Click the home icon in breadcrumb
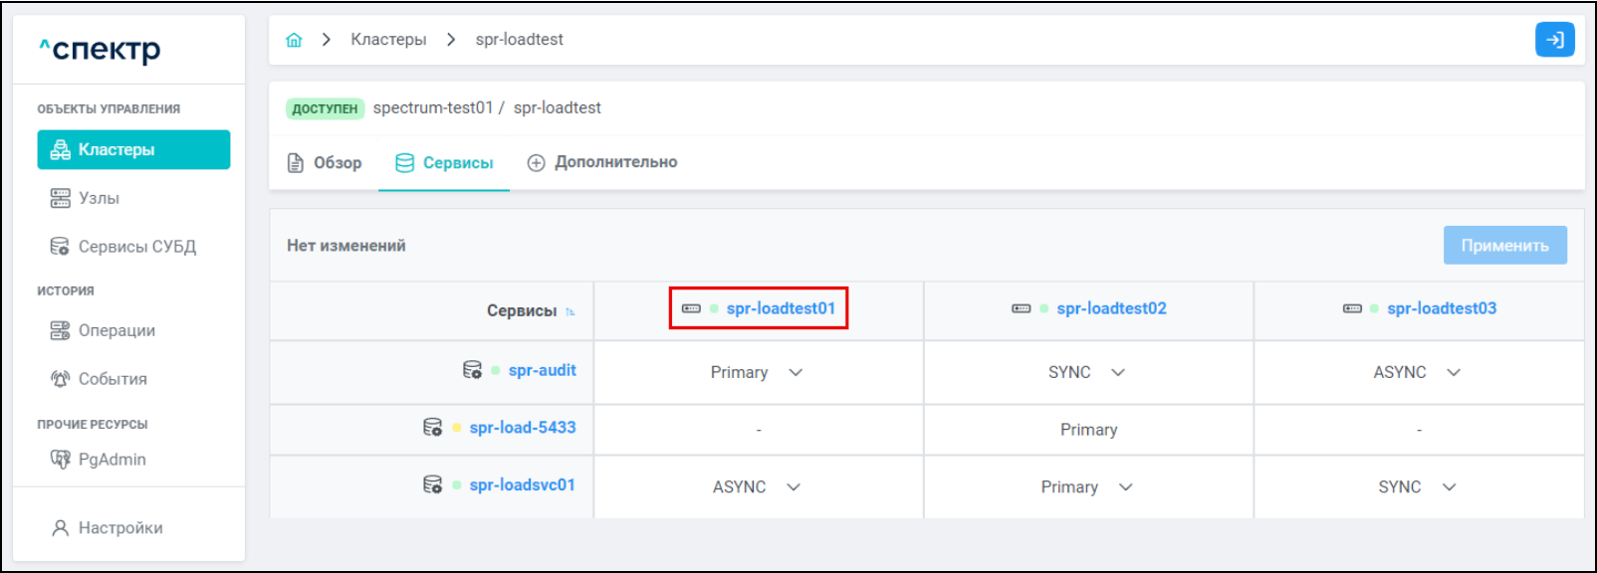This screenshot has height=573, width=1597. click(294, 40)
